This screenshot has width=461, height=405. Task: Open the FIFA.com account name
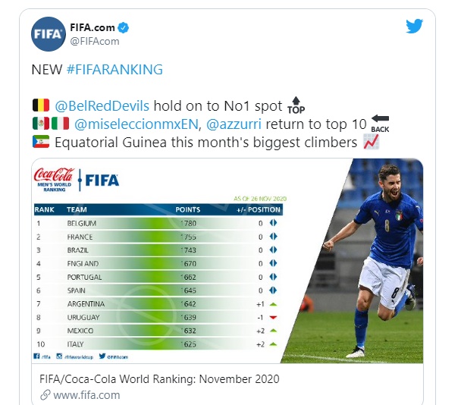92,28
